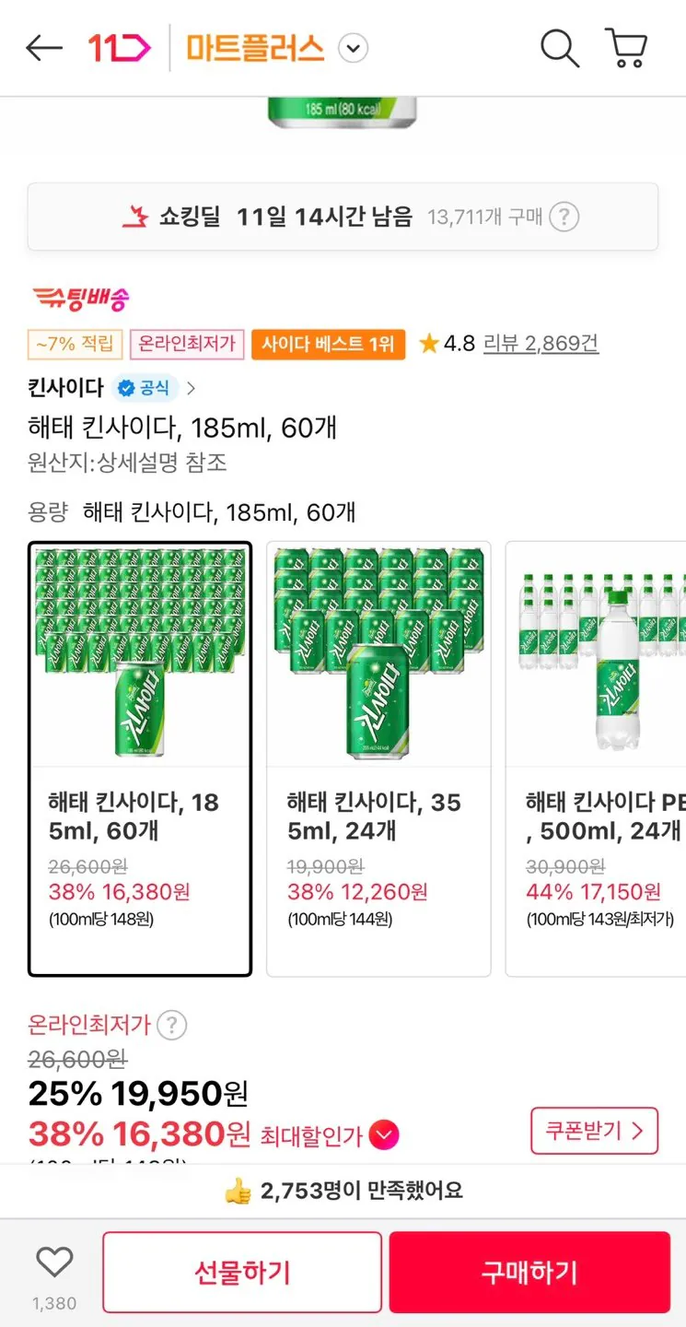686x1327 pixels.
Task: Tap the 사이다 베스트 1위 badge
Action: pos(329,343)
